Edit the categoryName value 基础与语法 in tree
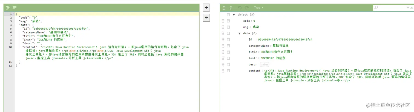414x112 pixels. tap(280, 46)
